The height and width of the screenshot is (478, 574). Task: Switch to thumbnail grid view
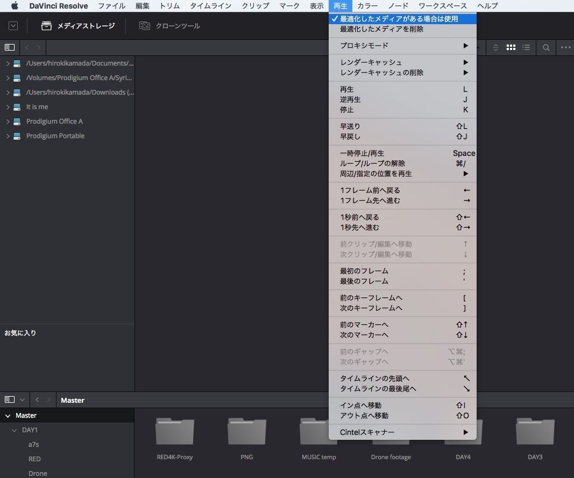click(x=511, y=47)
